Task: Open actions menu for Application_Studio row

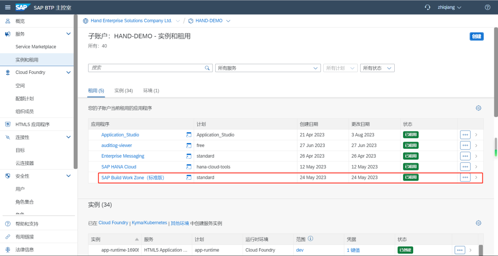Action: pos(465,135)
